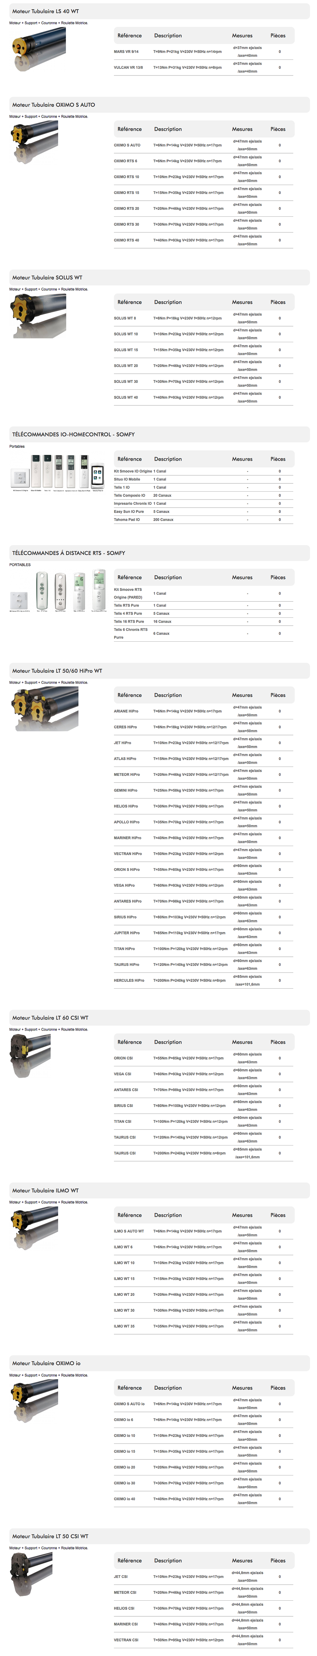Screen dimensions: 317x1656
Task: Click the 'JET CSI' reference
Action: click(x=121, y=1577)
